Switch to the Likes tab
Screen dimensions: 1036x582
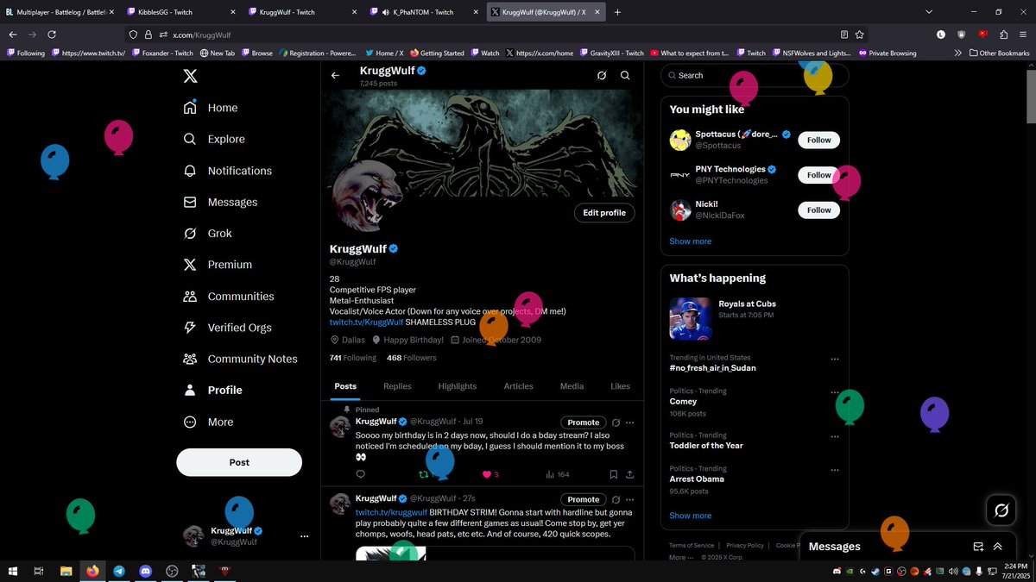[620, 386]
